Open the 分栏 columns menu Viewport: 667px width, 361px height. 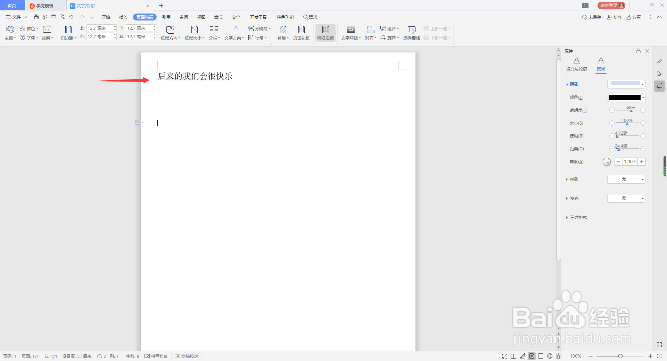tap(214, 33)
